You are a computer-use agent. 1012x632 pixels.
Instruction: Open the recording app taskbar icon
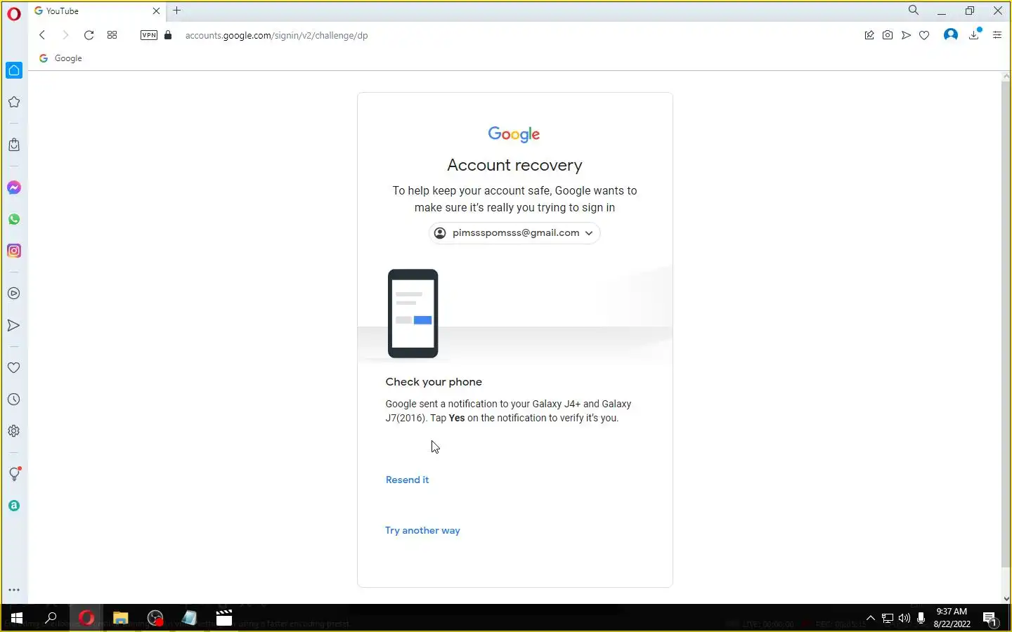(x=155, y=618)
